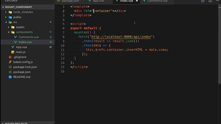
Task: Click the Babel icon beside babel.config.js
Action: point(10,62)
